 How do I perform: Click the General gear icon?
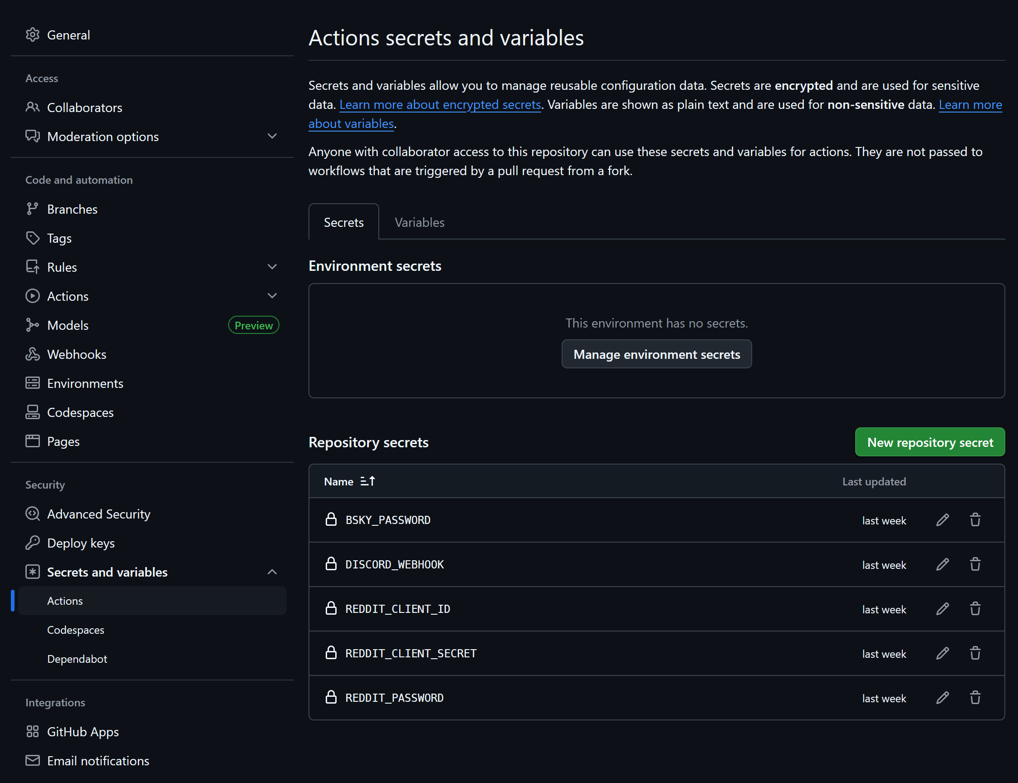point(33,35)
